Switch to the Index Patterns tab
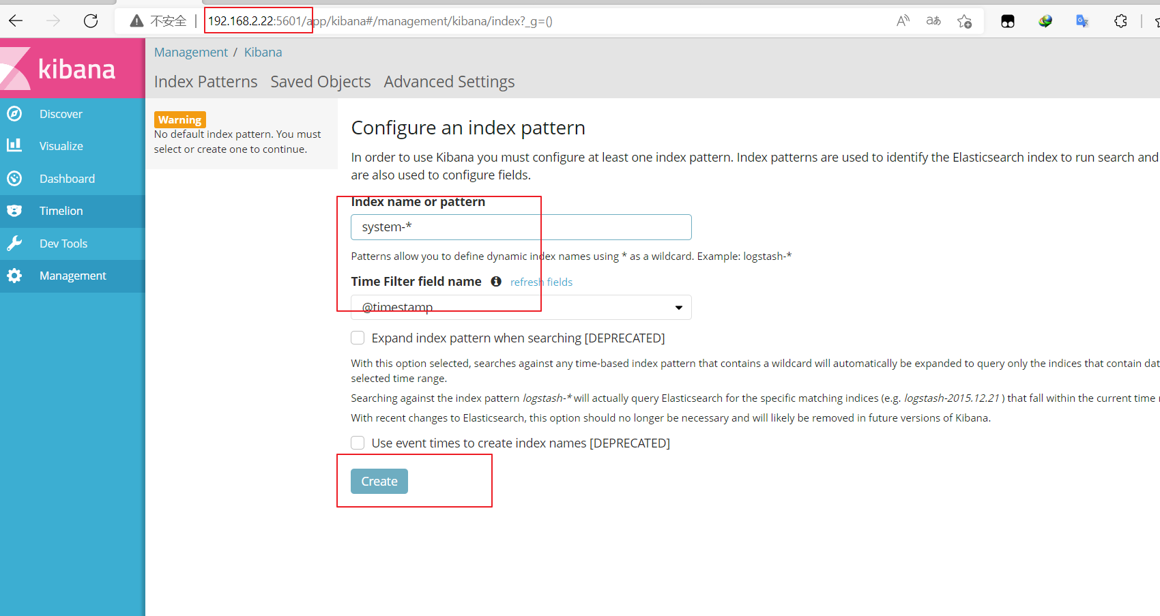This screenshot has width=1160, height=616. (x=206, y=82)
